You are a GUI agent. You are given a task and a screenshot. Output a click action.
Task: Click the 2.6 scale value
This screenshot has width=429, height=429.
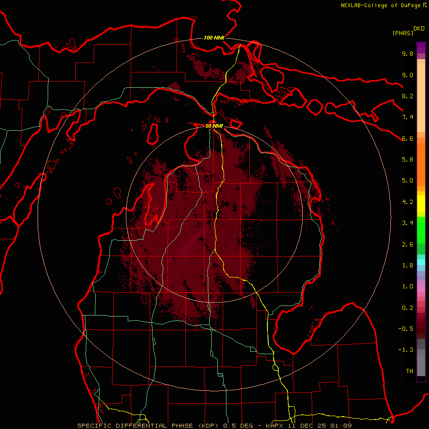408,245
